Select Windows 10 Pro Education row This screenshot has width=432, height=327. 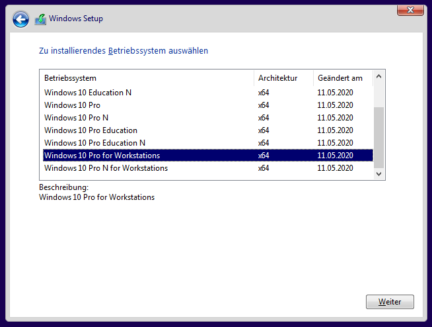point(208,130)
